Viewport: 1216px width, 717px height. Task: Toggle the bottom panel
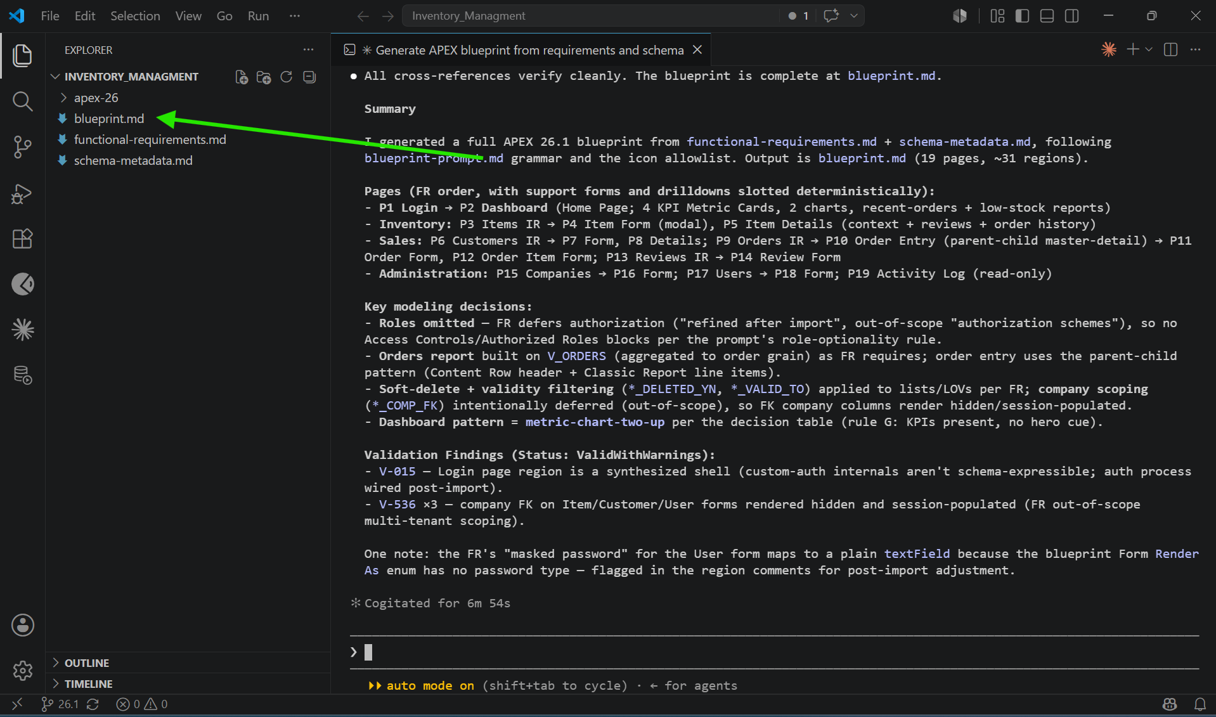pos(1047,16)
